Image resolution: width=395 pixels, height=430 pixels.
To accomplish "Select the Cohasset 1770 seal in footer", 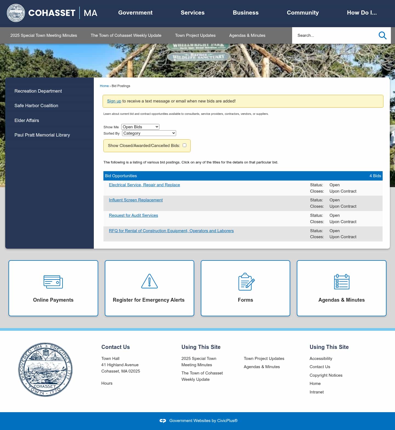I will click(x=45, y=369).
